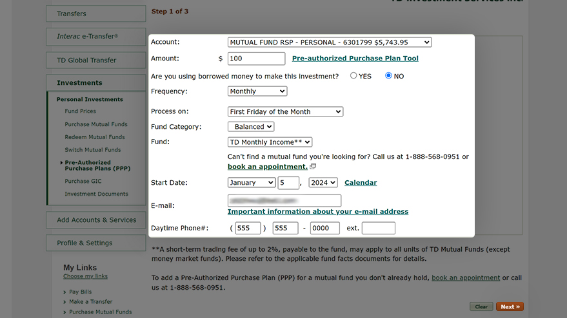Viewport: 567px width, 318px height.
Task: Click the phone last four digits field
Action: click(x=324, y=228)
